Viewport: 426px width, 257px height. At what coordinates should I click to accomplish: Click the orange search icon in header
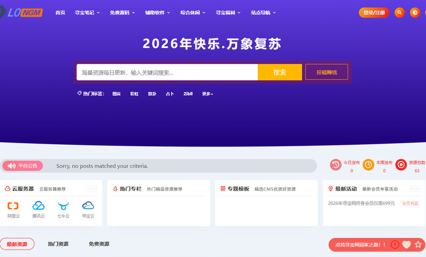point(399,12)
